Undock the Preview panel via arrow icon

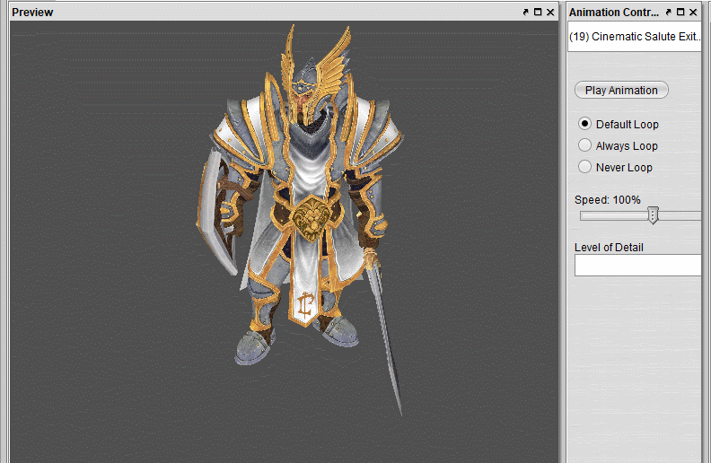click(x=525, y=13)
